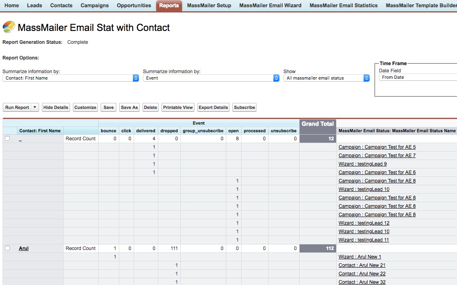This screenshot has height=285, width=457.
Task: Open Campaign Test for AE 6 link
Action: pyautogui.click(x=377, y=172)
